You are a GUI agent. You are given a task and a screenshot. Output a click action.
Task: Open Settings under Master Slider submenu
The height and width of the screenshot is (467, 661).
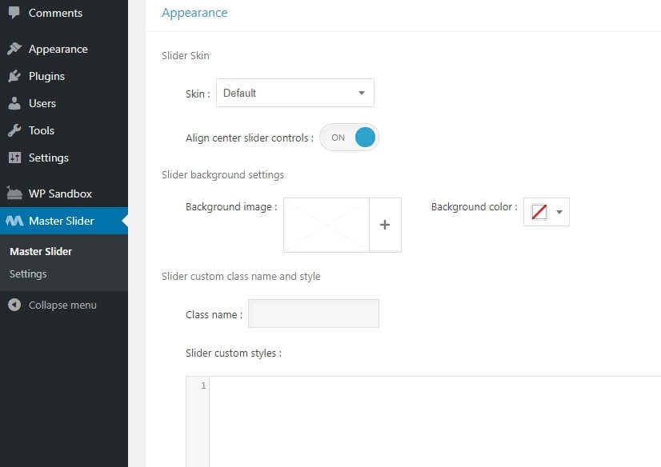click(x=28, y=273)
